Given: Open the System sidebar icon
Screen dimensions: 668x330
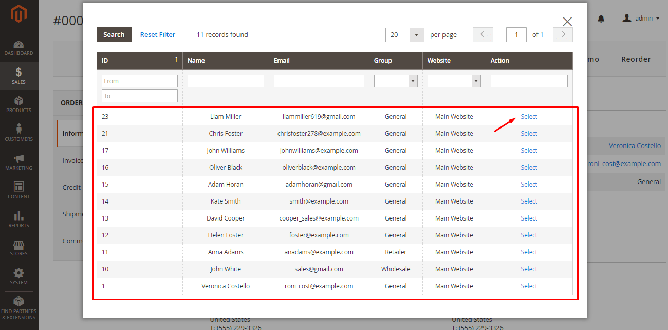Looking at the screenshot, I should [x=19, y=276].
